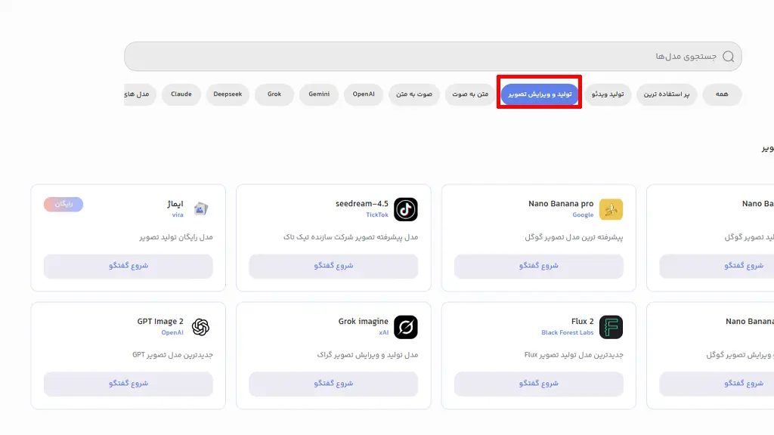This screenshot has width=774, height=435.
Task: Click the Flux 2 green F icon
Action: point(611,327)
